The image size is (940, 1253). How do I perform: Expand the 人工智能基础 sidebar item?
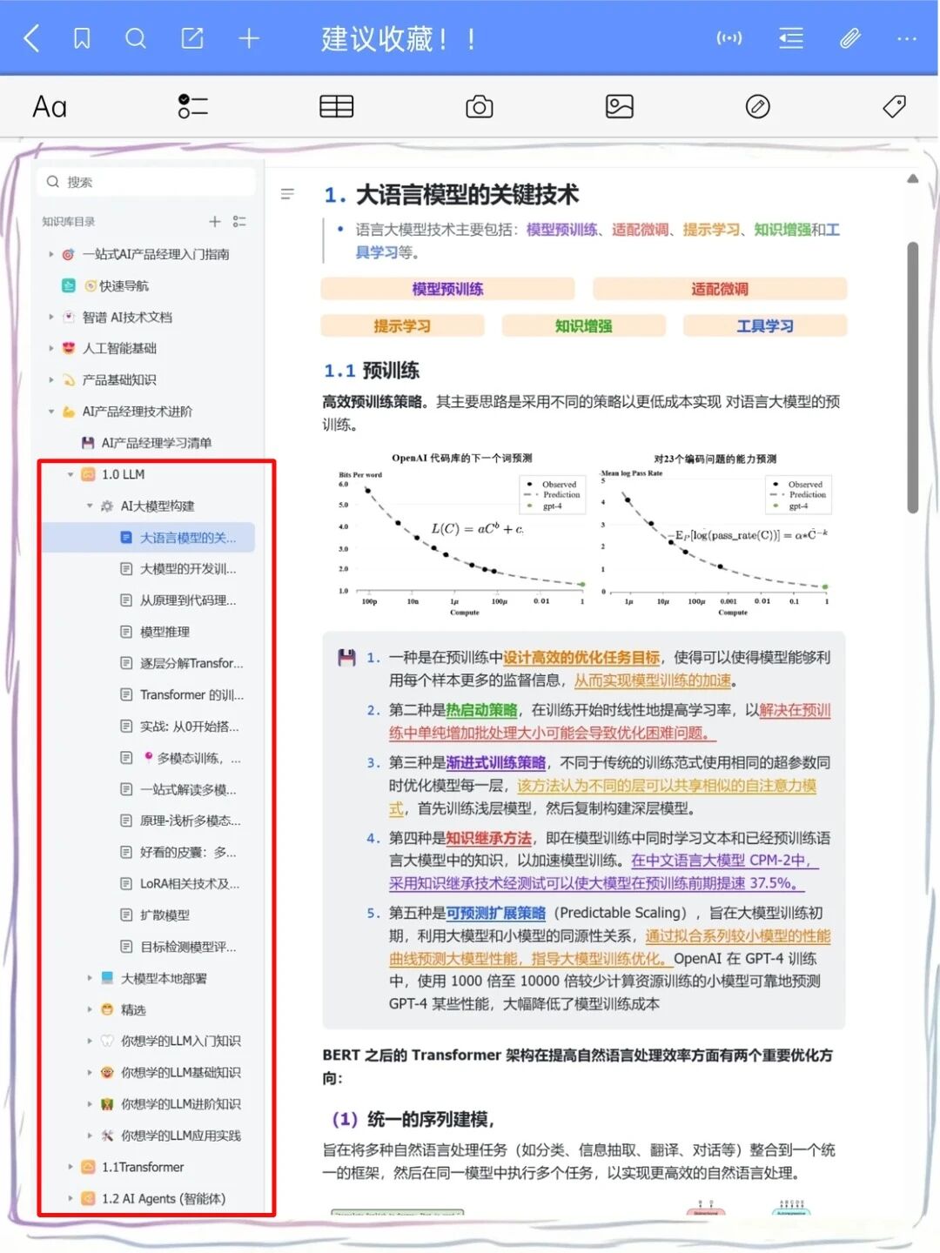tap(50, 348)
